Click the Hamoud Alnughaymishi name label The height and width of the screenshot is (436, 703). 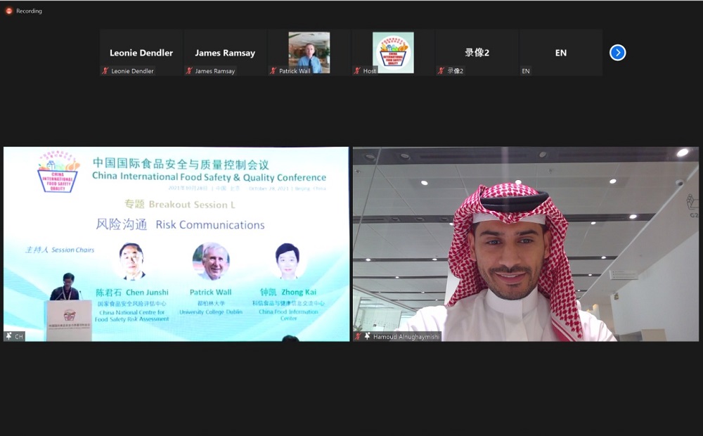406,337
